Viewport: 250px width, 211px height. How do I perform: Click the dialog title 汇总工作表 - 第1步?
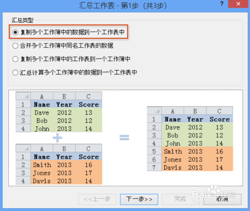[x=123, y=6]
